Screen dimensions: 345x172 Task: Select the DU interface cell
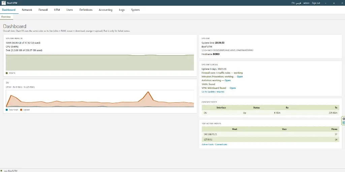[205, 113]
